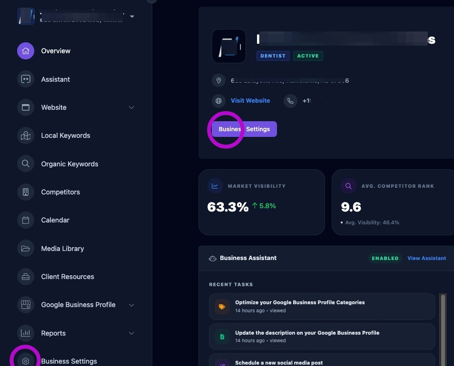The image size is (454, 366).
Task: Click the location pin icon by address
Action: (218, 80)
